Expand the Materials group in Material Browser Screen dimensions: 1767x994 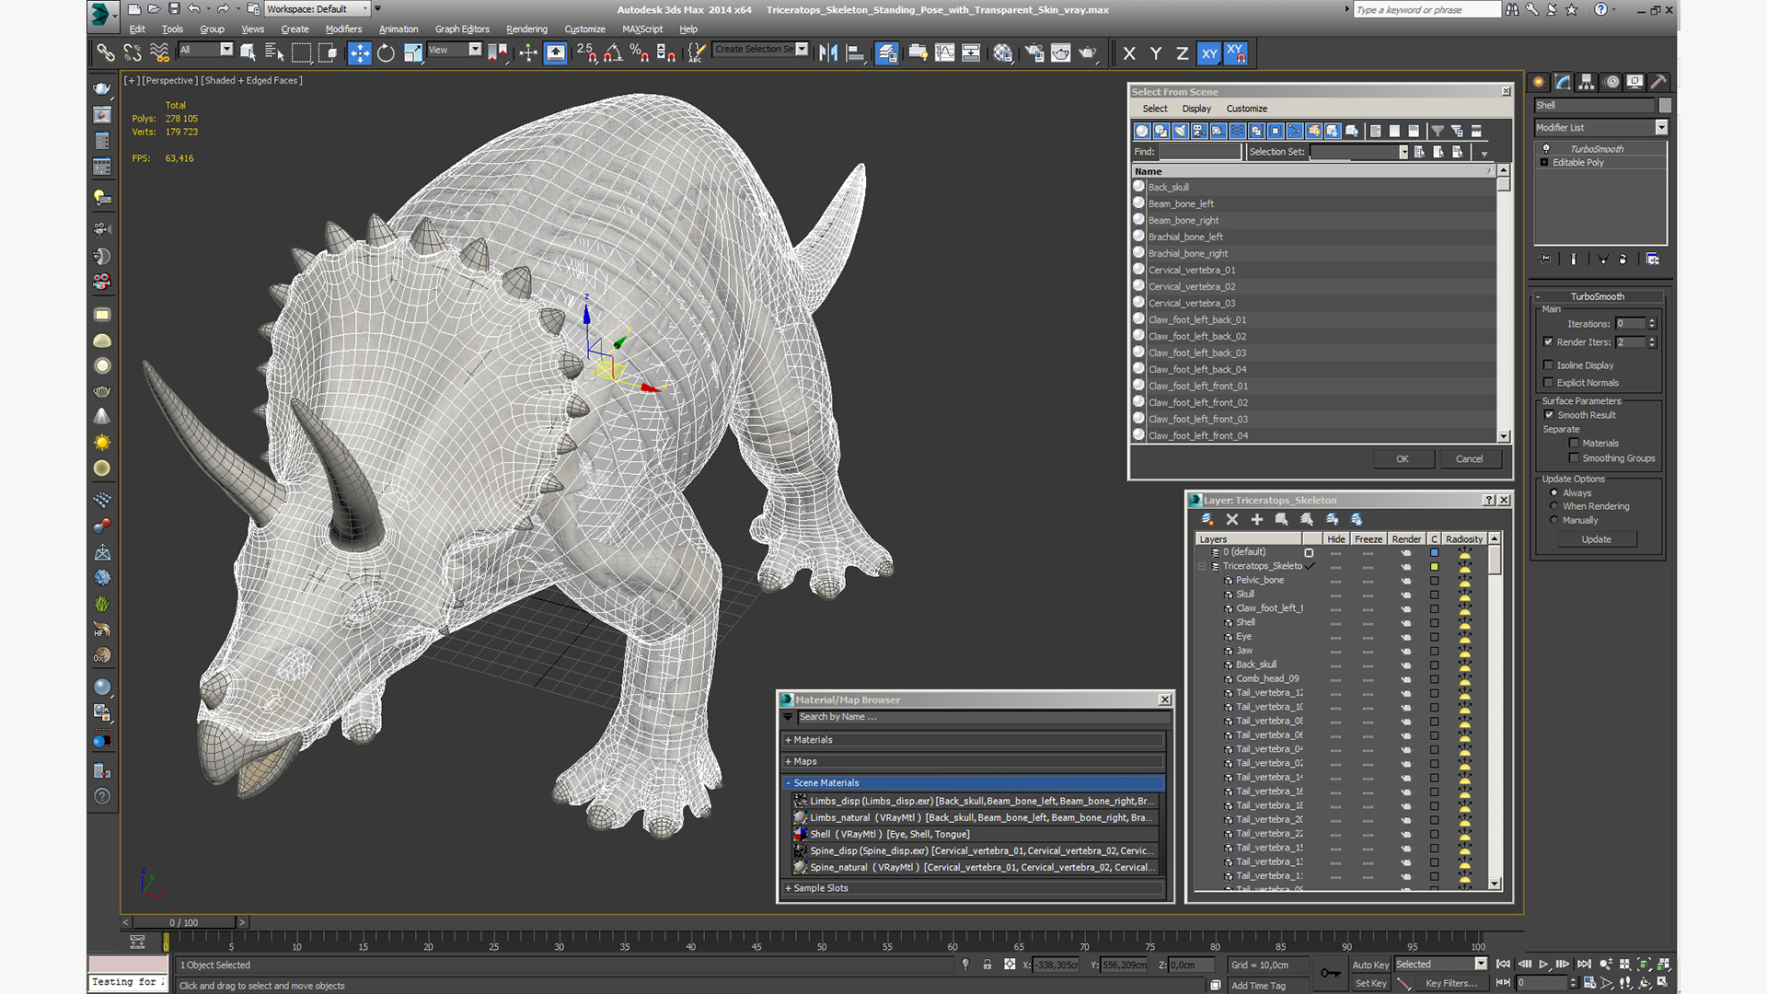(x=974, y=740)
